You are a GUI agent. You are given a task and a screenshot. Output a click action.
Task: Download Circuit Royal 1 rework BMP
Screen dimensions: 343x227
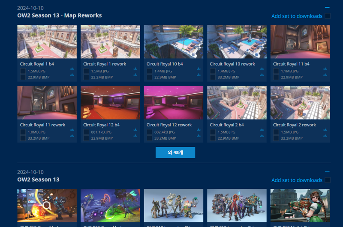point(135,75)
